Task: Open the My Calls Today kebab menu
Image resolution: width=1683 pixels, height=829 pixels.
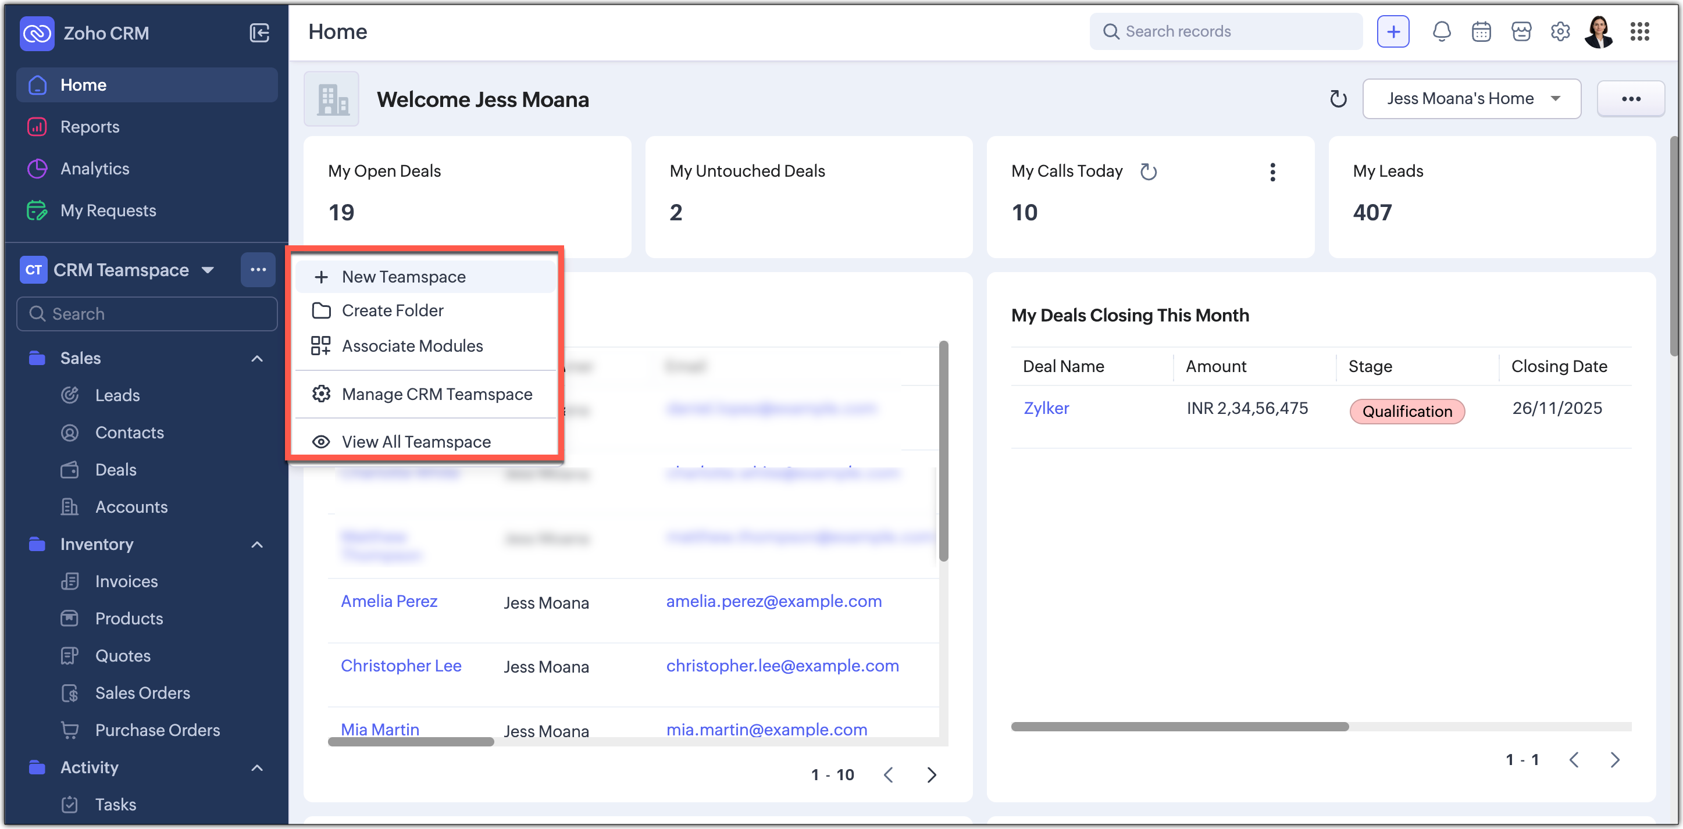Action: pos(1272,172)
